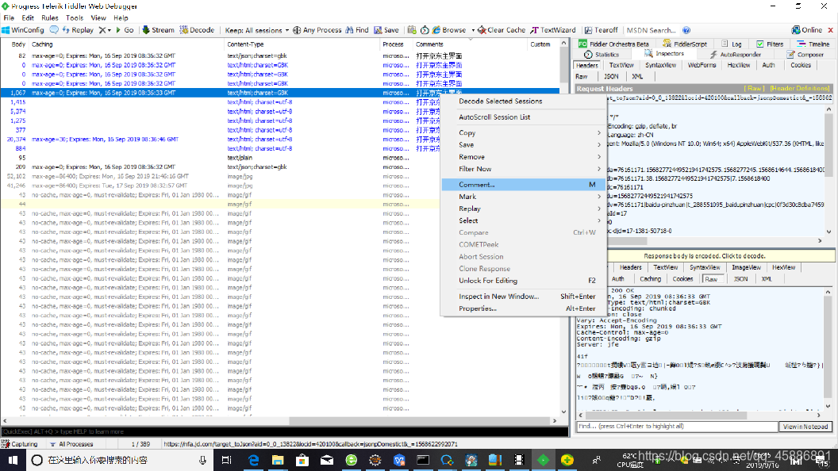Expand the Select submenu
The height and width of the screenshot is (471, 838).
tap(523, 220)
